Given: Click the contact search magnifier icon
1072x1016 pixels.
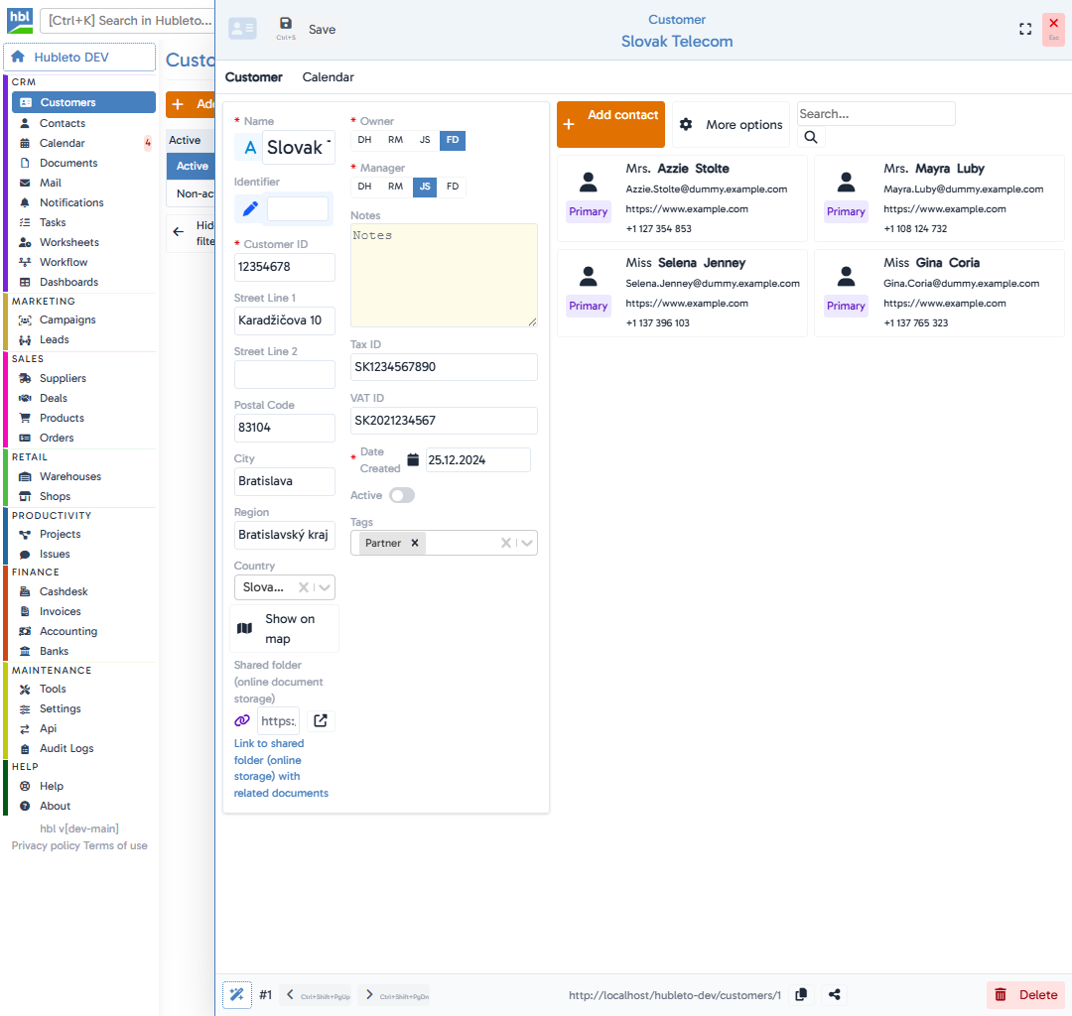Looking at the screenshot, I should pyautogui.click(x=811, y=138).
